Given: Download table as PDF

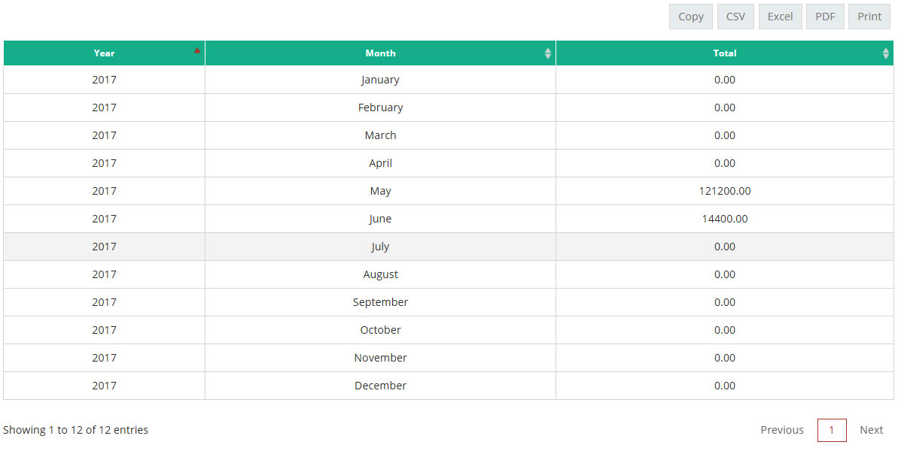Looking at the screenshot, I should coord(825,17).
